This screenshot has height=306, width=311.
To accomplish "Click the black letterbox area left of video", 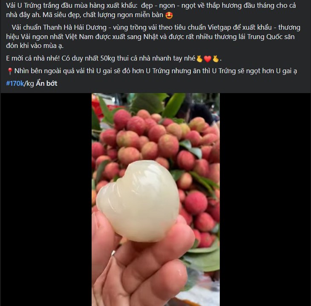I will click(46, 199).
